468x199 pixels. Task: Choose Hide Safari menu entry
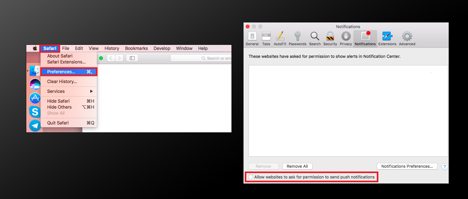click(x=69, y=101)
